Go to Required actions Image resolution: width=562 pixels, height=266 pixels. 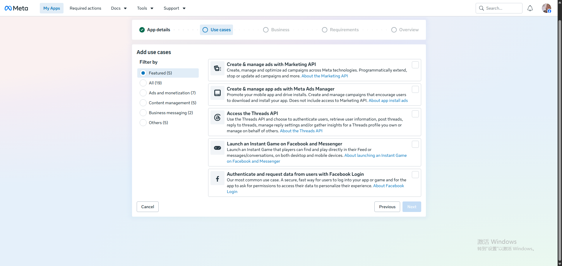tap(85, 8)
